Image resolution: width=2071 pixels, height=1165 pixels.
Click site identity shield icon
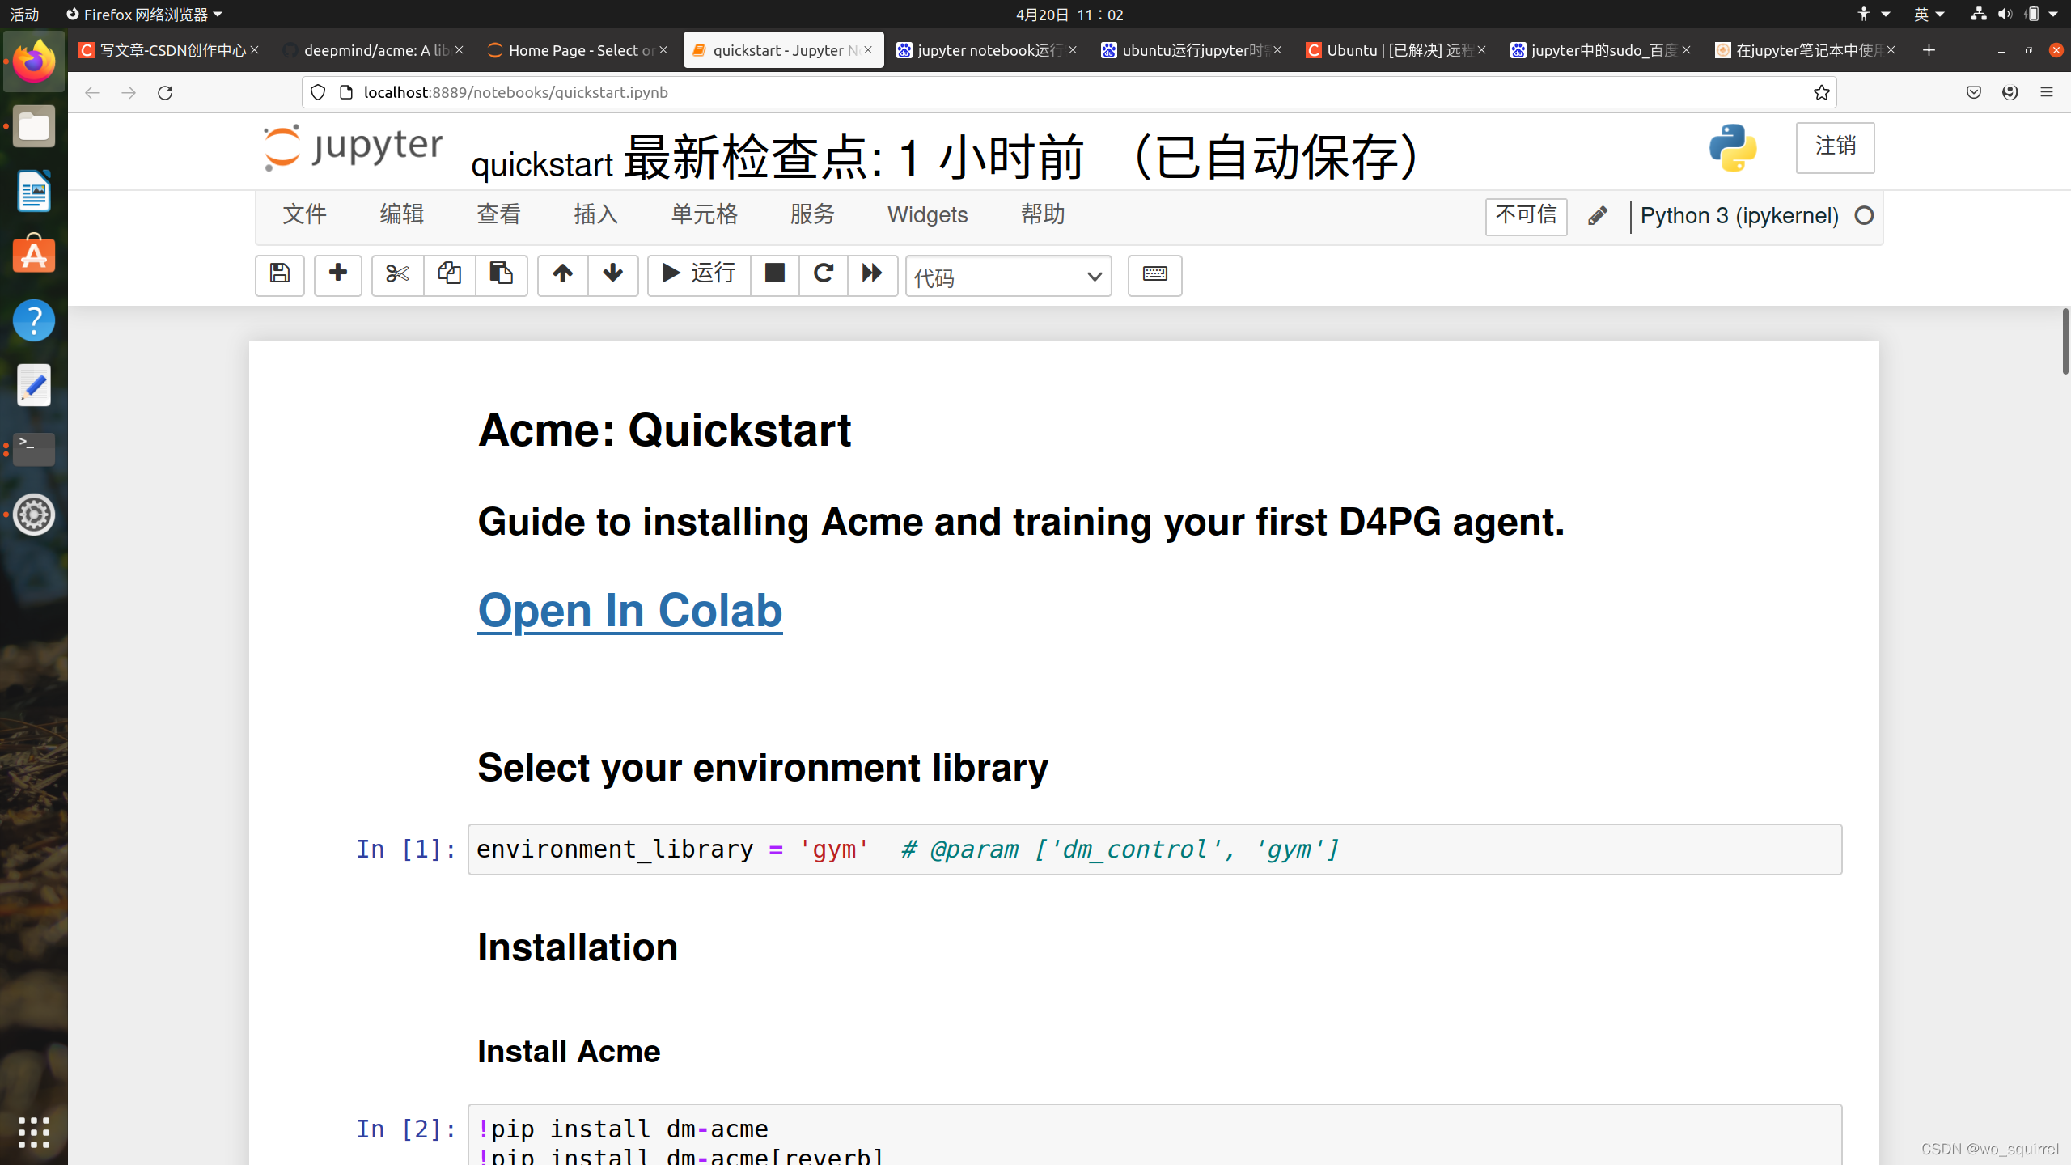[318, 92]
